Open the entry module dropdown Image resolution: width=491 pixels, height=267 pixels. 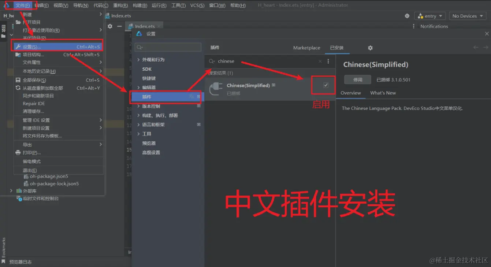[430, 16]
